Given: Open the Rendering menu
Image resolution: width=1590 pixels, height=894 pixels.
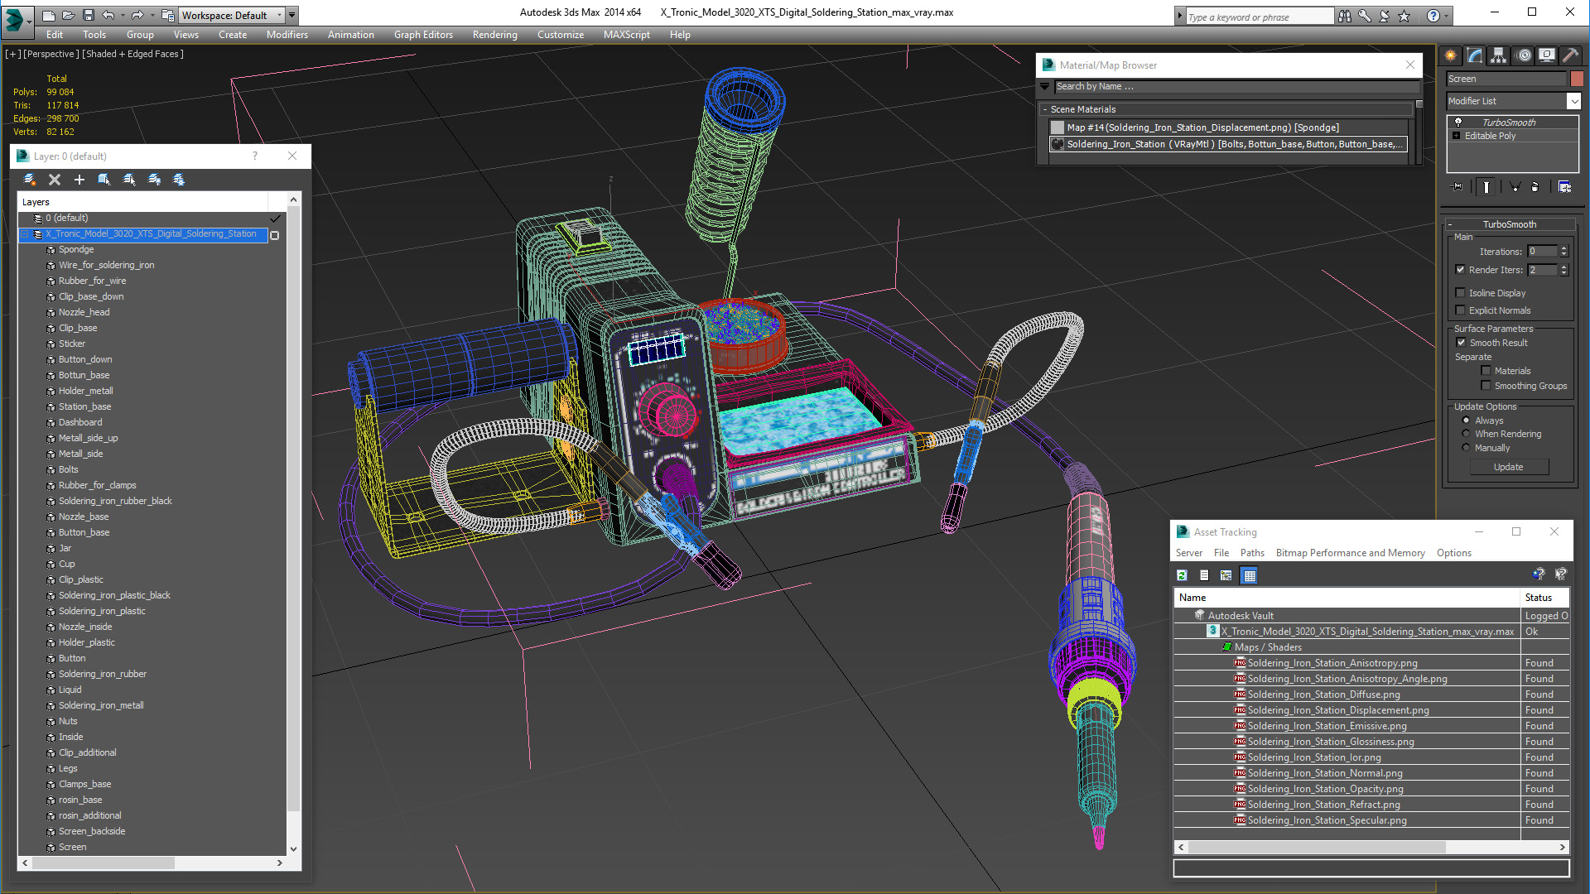Looking at the screenshot, I should pos(494,35).
